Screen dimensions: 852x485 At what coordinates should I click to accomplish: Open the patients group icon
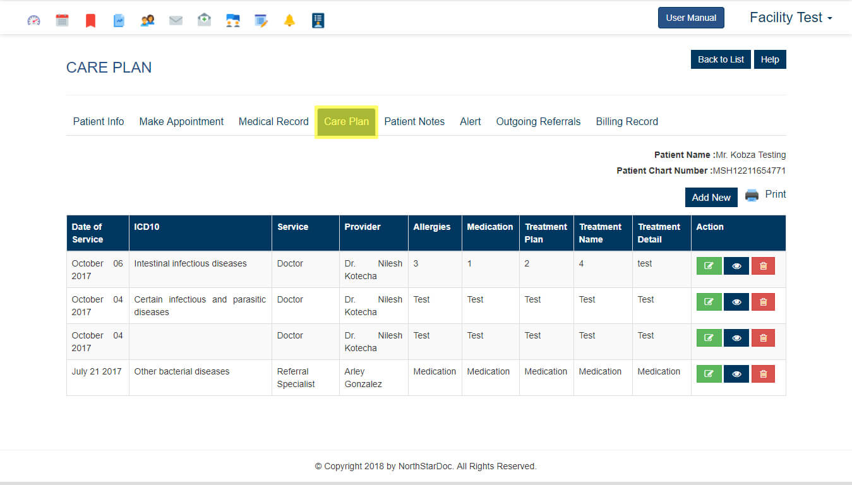(147, 20)
